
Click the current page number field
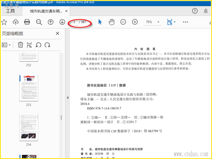coord(74,22)
